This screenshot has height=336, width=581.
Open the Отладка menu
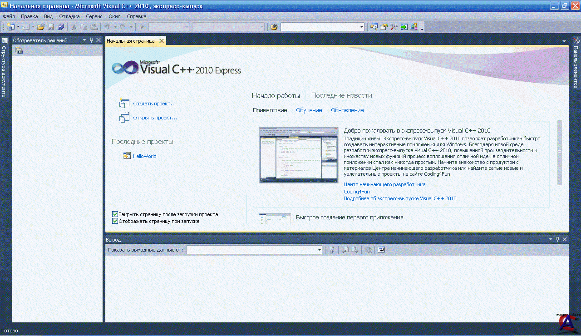[69, 16]
